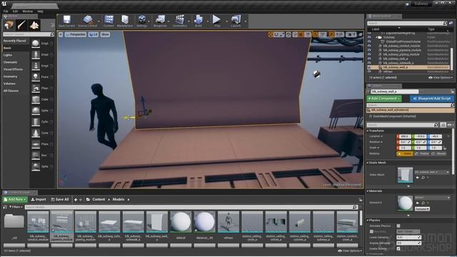This screenshot has width=457, height=257.
Task: Open the Help menu
Action: (40, 11)
